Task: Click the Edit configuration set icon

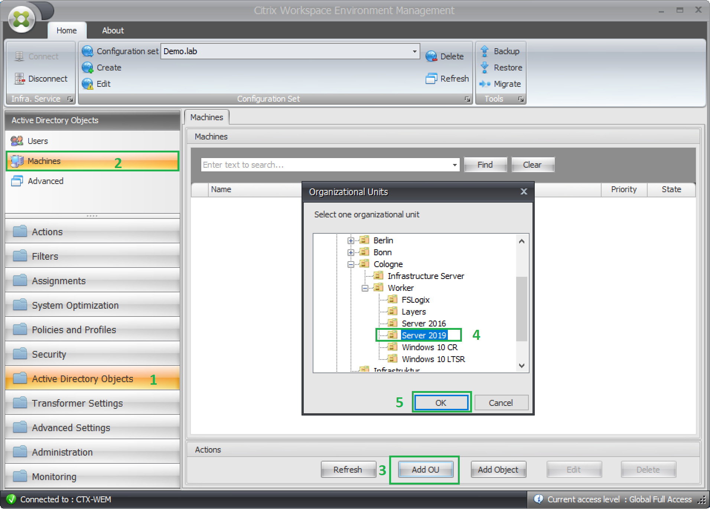Action: click(88, 84)
